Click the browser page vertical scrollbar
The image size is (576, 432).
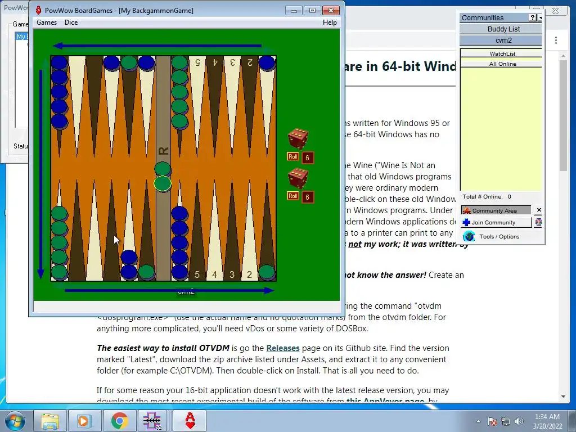pyautogui.click(x=564, y=115)
